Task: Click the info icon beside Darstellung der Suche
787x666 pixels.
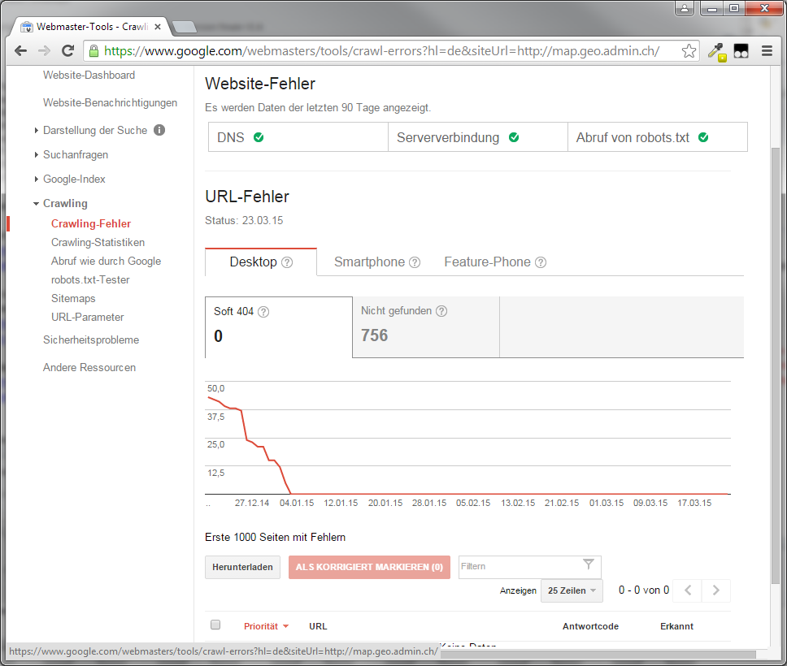Action: (x=159, y=130)
